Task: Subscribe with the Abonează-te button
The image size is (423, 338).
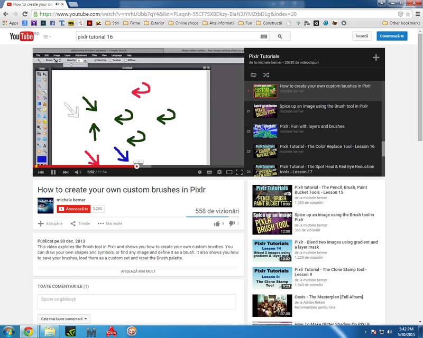Action: coord(73,209)
